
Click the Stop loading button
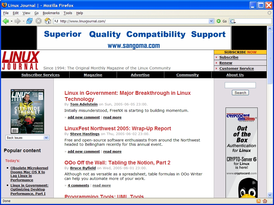point(39,21)
